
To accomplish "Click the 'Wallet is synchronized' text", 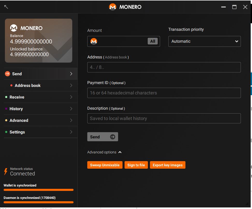I will [20, 185].
